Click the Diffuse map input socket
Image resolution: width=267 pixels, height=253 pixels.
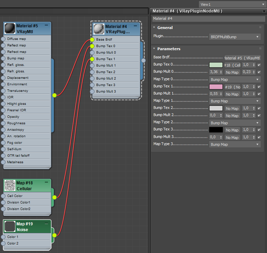tap(3, 39)
